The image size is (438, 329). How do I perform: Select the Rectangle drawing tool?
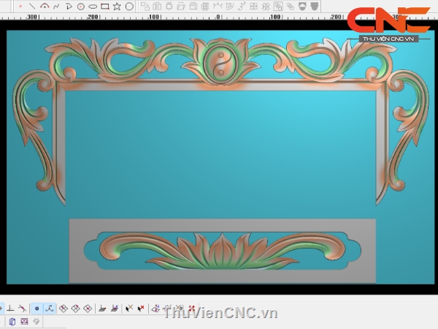coord(105,6)
